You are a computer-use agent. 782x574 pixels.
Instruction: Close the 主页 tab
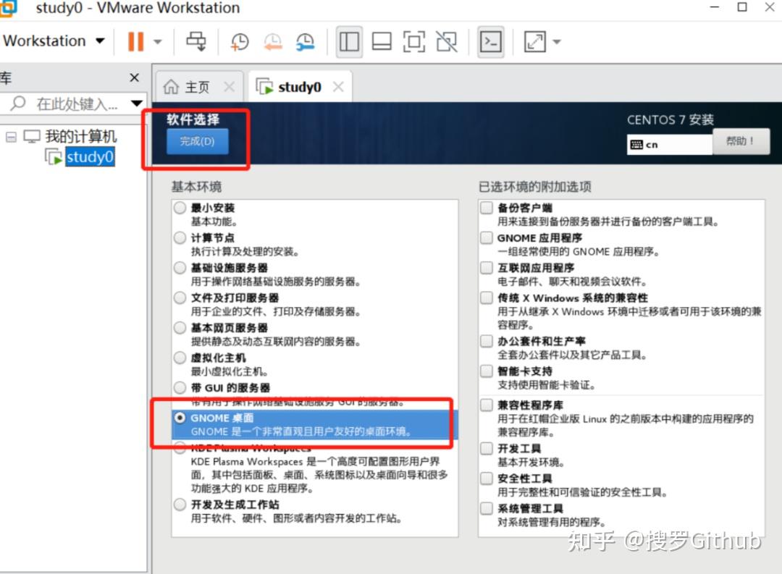[x=230, y=88]
